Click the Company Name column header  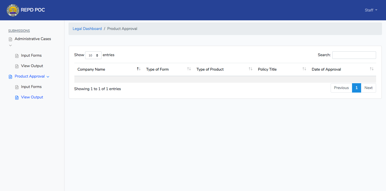click(x=109, y=69)
